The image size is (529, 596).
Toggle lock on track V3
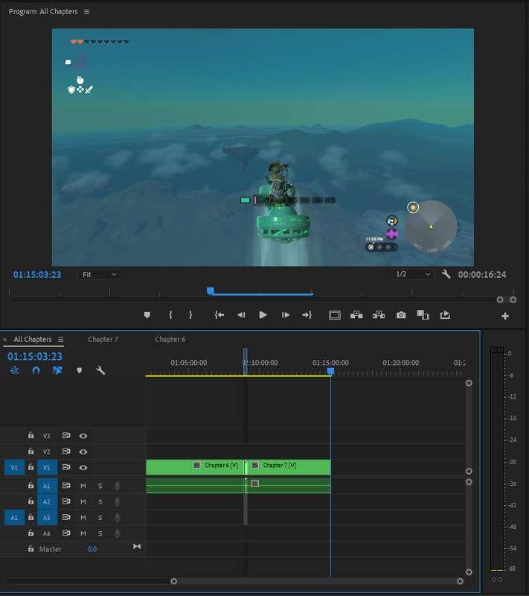click(x=31, y=435)
